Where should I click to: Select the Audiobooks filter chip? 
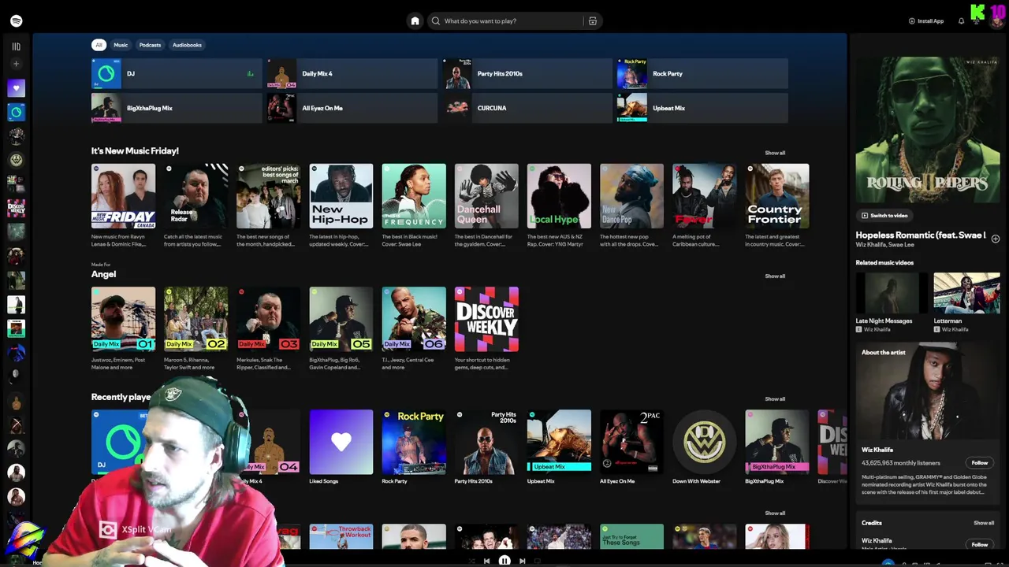click(x=187, y=45)
